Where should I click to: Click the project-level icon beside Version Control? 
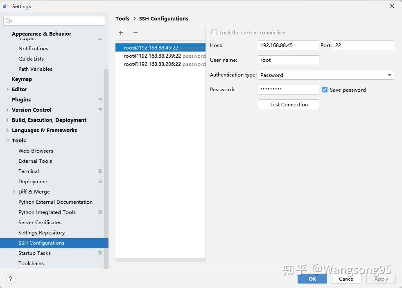(99, 110)
